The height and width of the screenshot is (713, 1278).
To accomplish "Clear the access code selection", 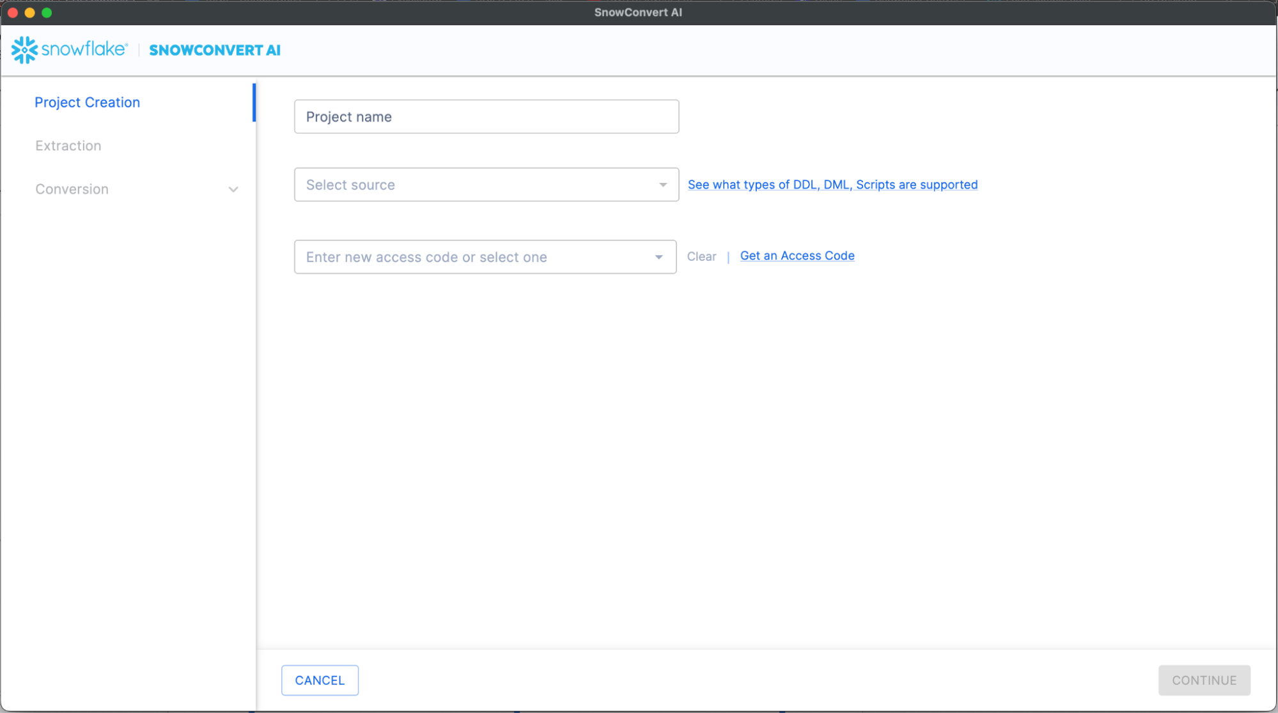I will tap(701, 256).
